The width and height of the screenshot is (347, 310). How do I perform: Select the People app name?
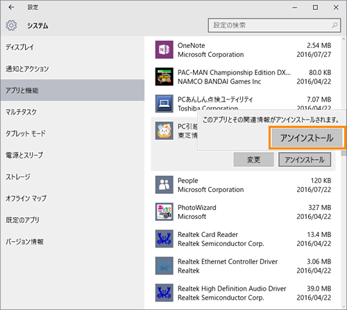tap(188, 181)
